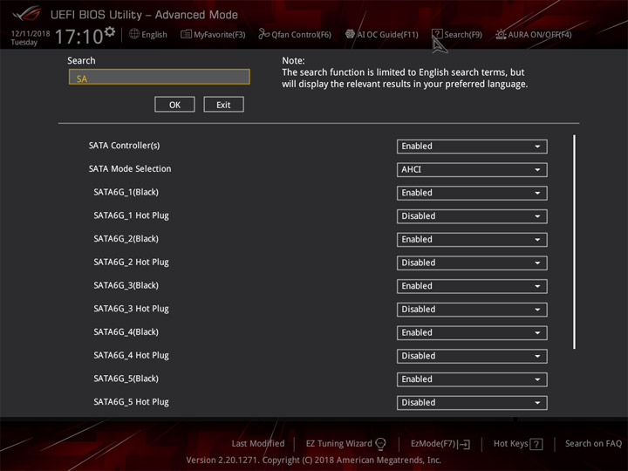The height and width of the screenshot is (471, 628).
Task: Select the SATA6G_1 Hot Plug label
Action: point(132,215)
